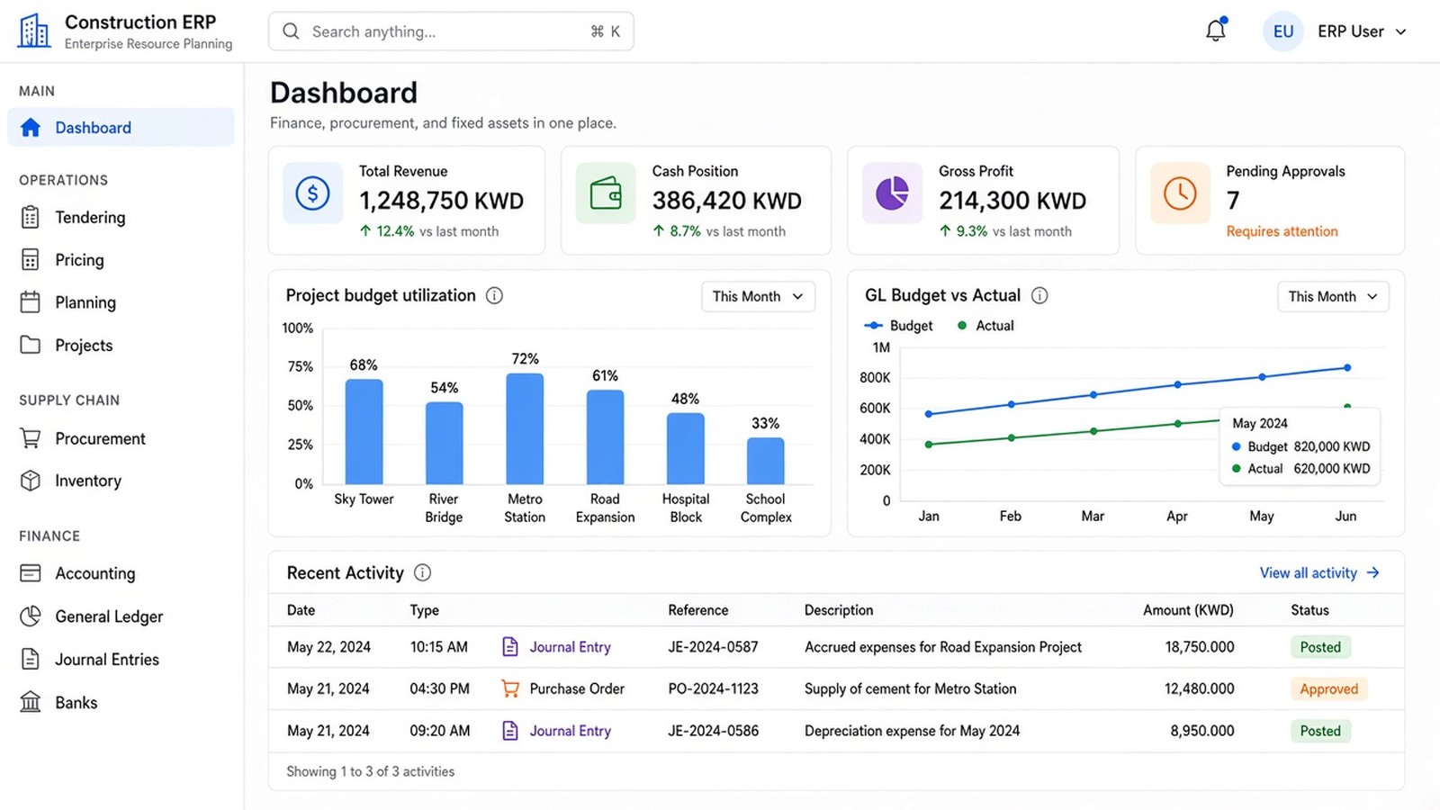Open the notifications bell icon
Image resolution: width=1440 pixels, height=810 pixels.
point(1216,31)
